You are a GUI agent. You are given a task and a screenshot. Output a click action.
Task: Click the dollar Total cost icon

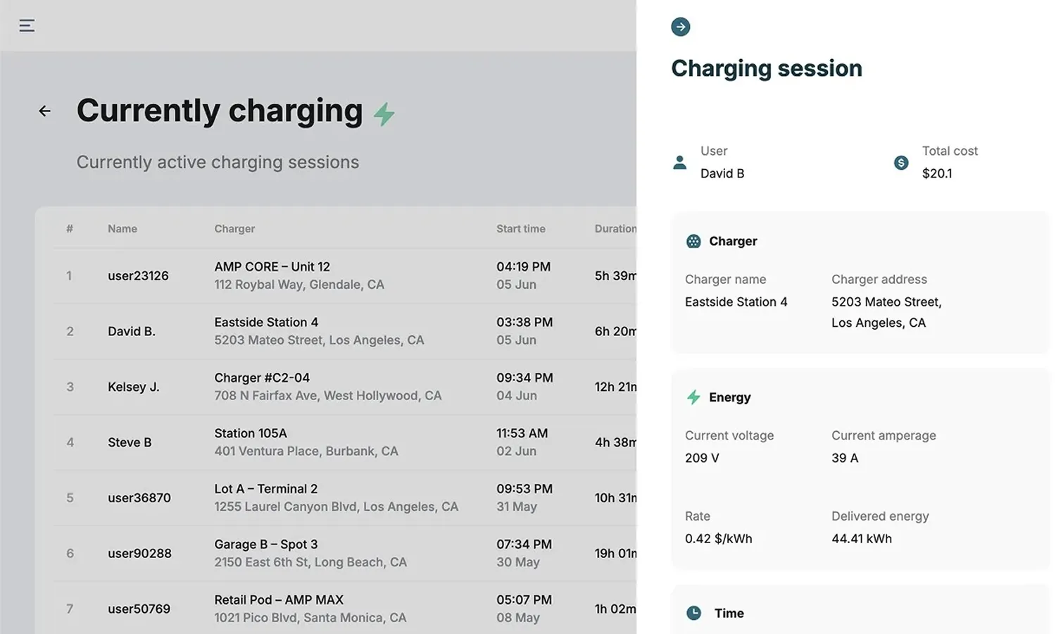pos(901,163)
